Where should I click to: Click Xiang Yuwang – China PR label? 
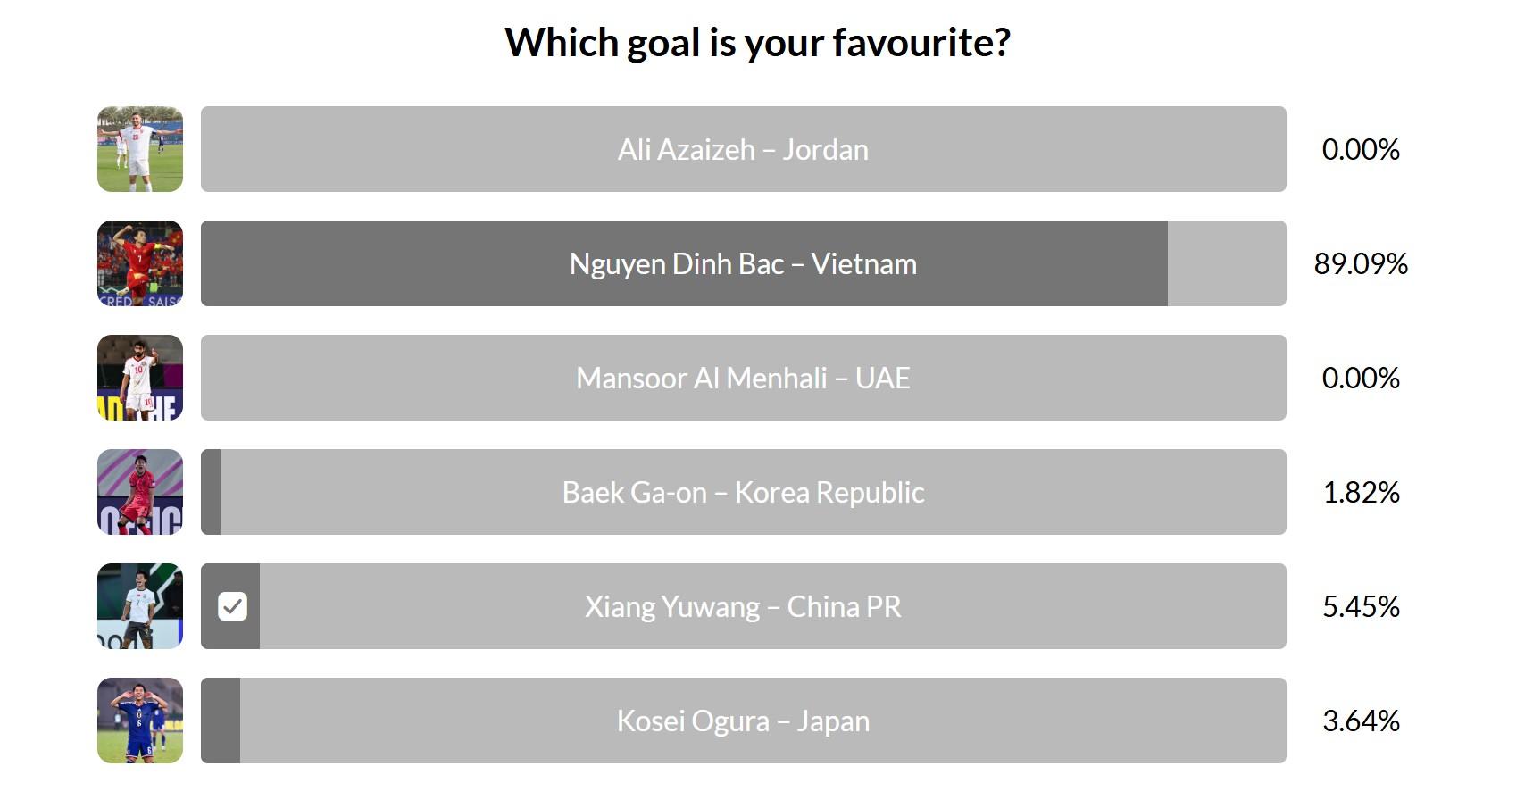click(743, 606)
